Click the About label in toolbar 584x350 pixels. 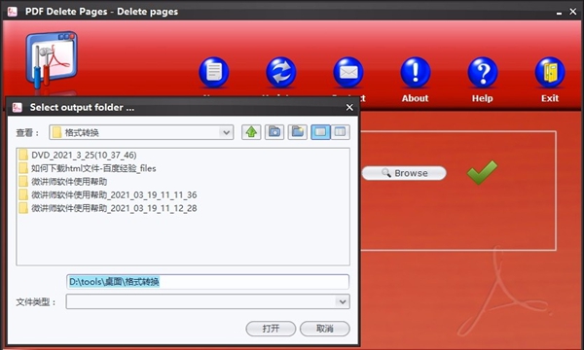coord(416,98)
